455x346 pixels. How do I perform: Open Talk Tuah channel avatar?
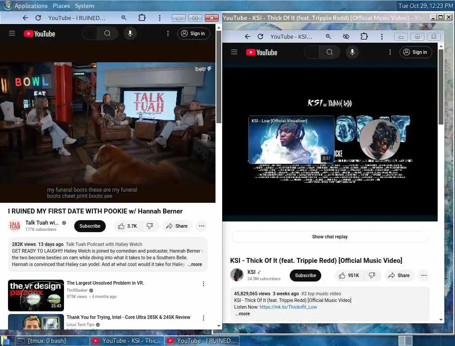tap(15, 226)
